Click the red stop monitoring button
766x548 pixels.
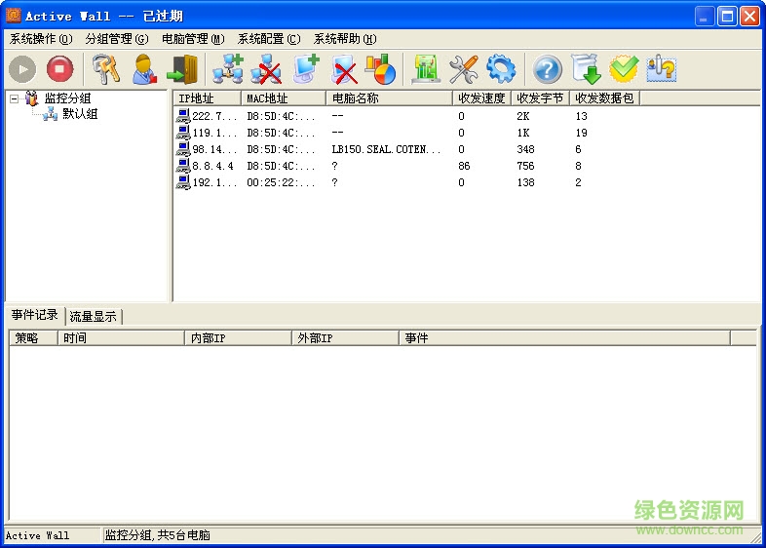coord(60,69)
